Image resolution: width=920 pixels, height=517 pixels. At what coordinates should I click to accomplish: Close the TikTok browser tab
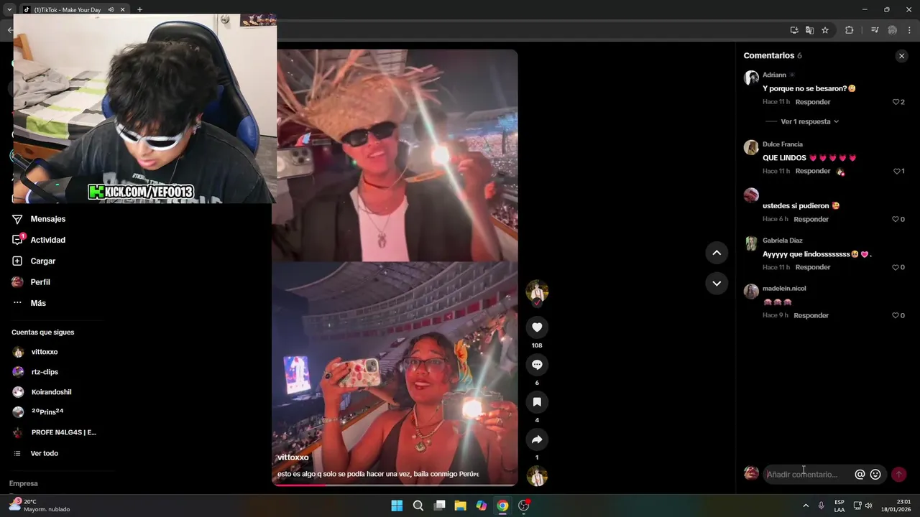tap(122, 10)
